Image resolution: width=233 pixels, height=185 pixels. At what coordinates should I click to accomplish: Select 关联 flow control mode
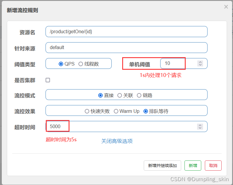pos(119,95)
